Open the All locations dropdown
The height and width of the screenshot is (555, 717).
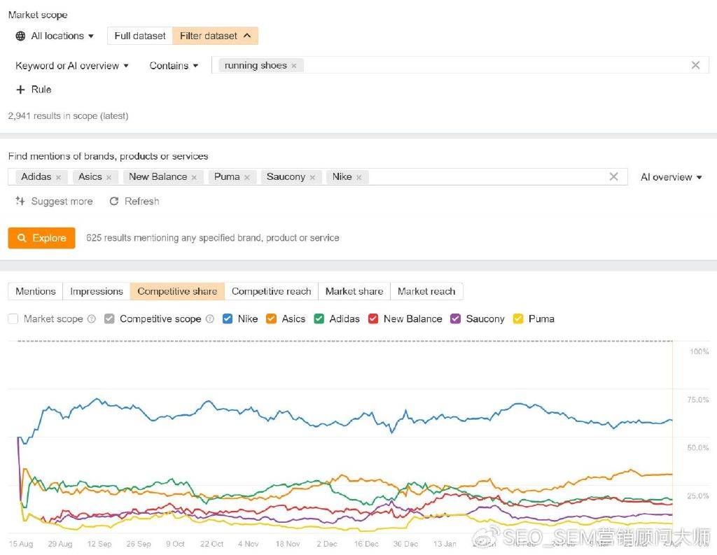pyautogui.click(x=55, y=36)
